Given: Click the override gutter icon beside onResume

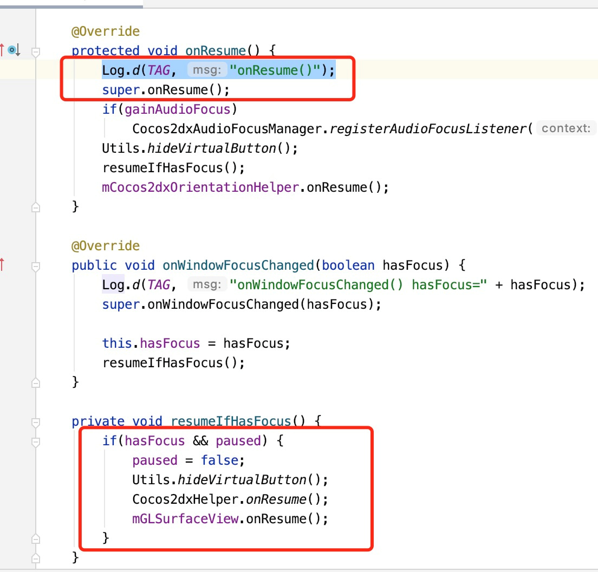Looking at the screenshot, I should (x=13, y=50).
